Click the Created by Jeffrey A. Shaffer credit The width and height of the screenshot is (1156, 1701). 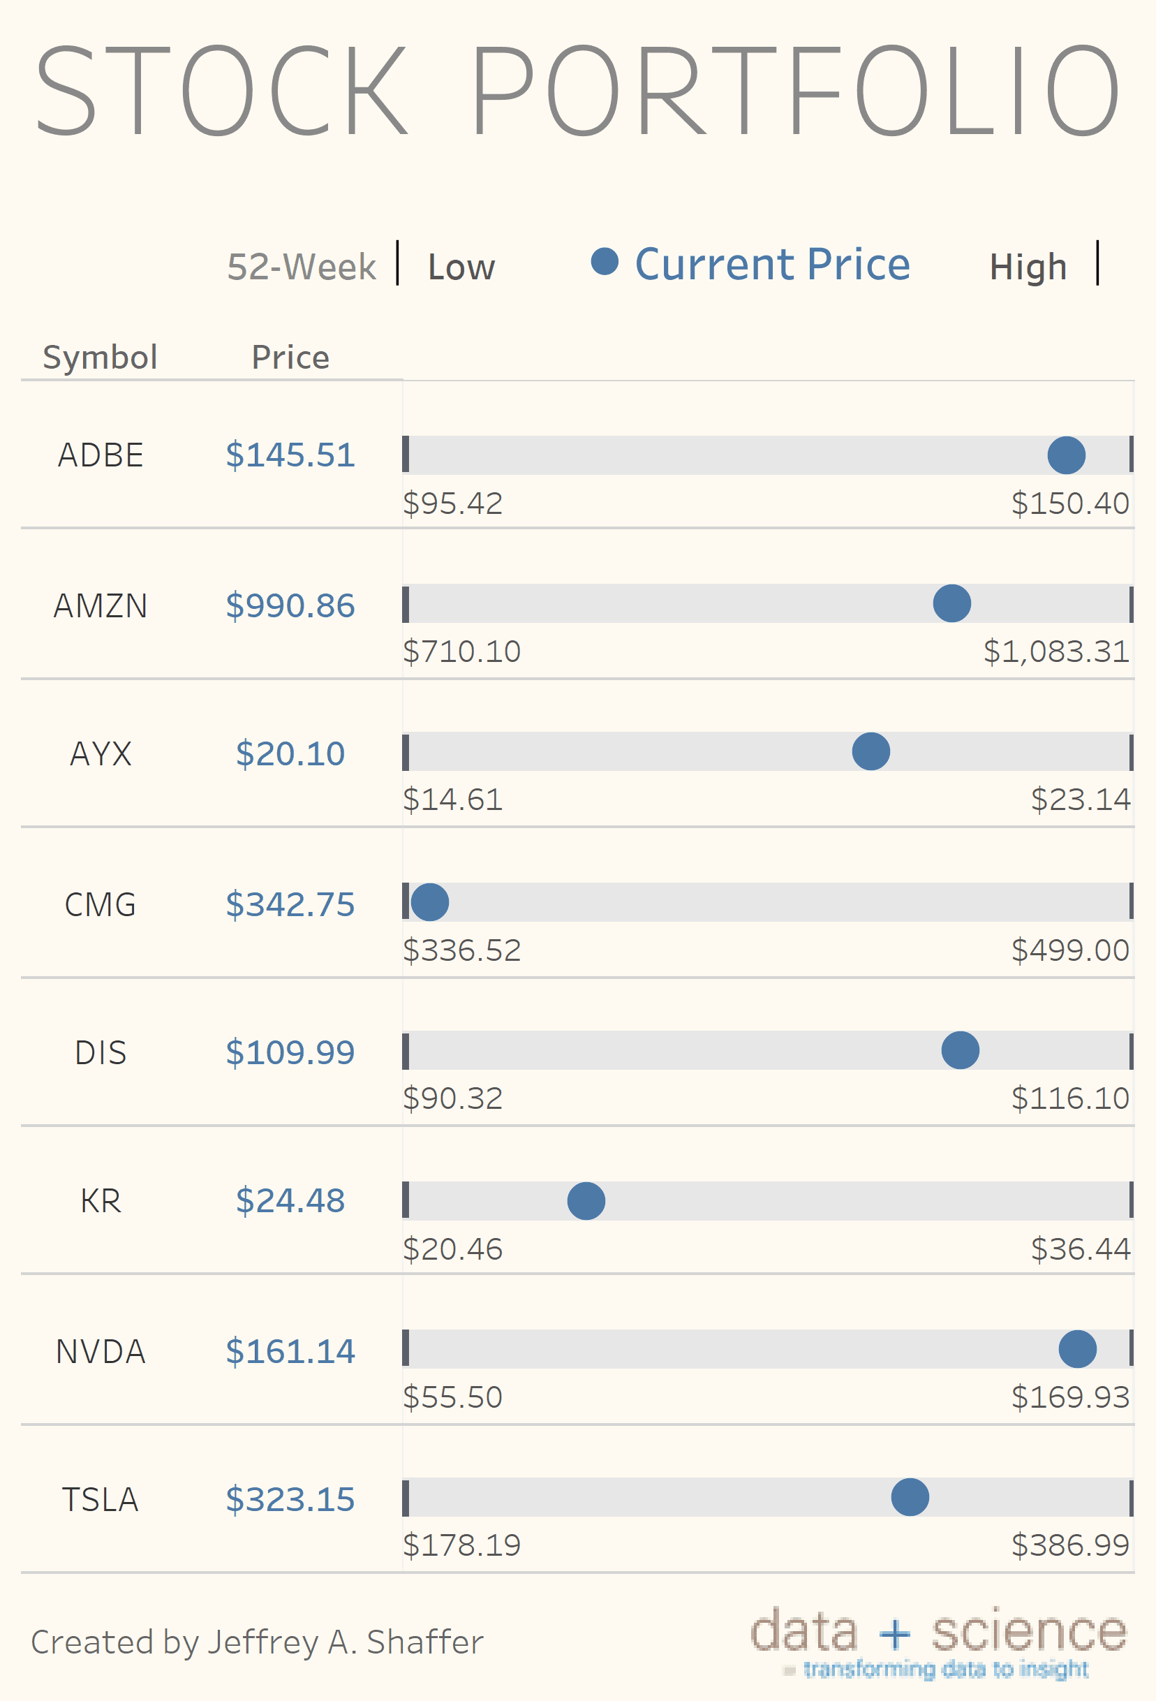pos(257,1642)
